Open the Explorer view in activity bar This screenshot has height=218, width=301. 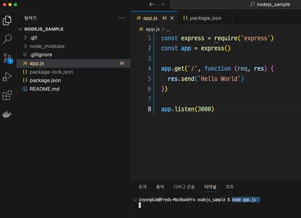pos(7,21)
